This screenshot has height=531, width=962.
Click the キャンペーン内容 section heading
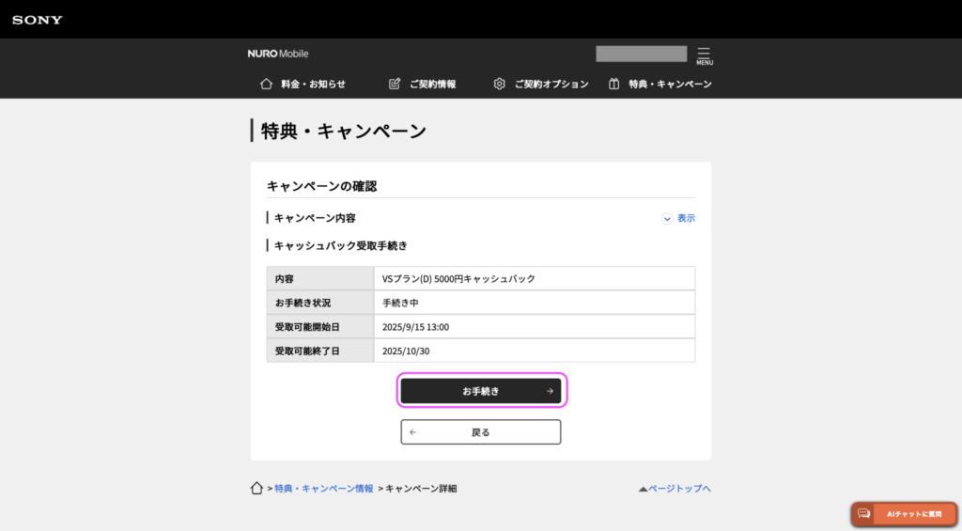(315, 218)
